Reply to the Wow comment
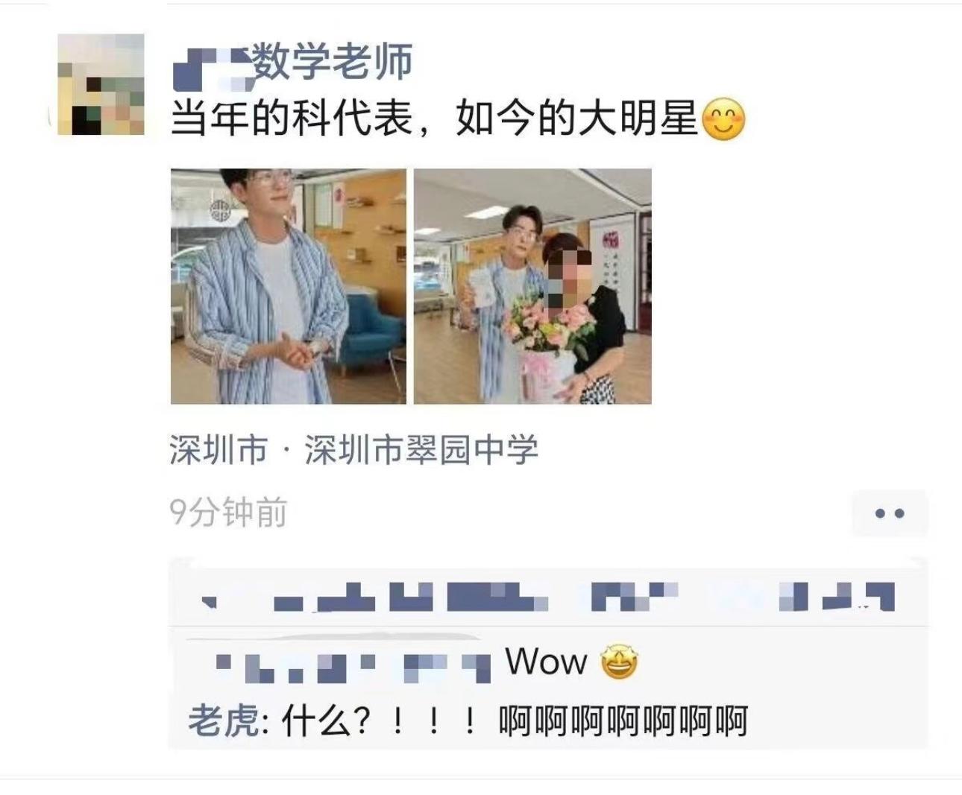The height and width of the screenshot is (795, 962). pyautogui.click(x=547, y=662)
